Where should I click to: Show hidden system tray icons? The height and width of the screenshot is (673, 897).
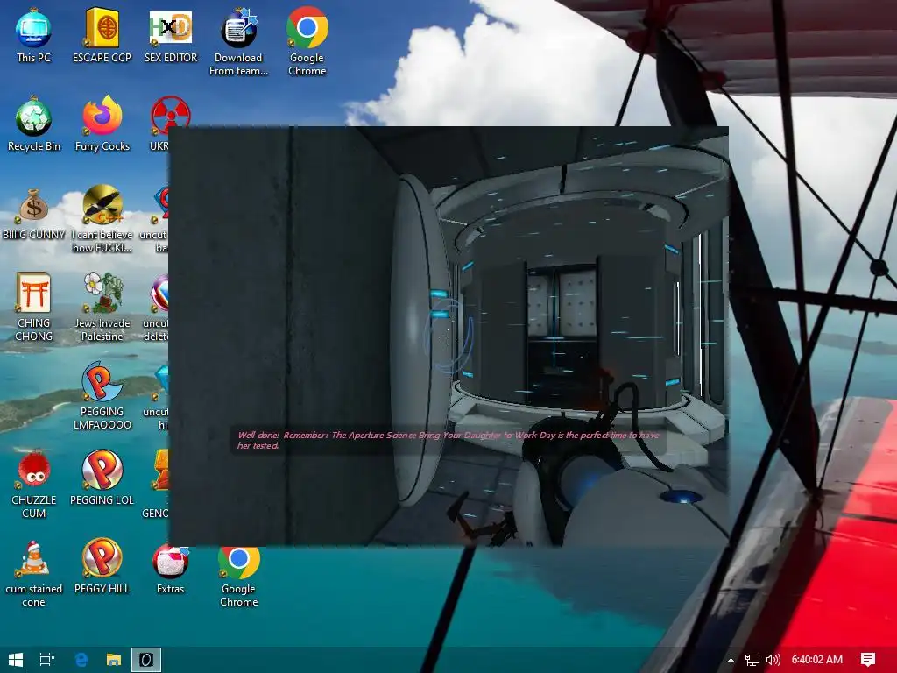(x=731, y=660)
